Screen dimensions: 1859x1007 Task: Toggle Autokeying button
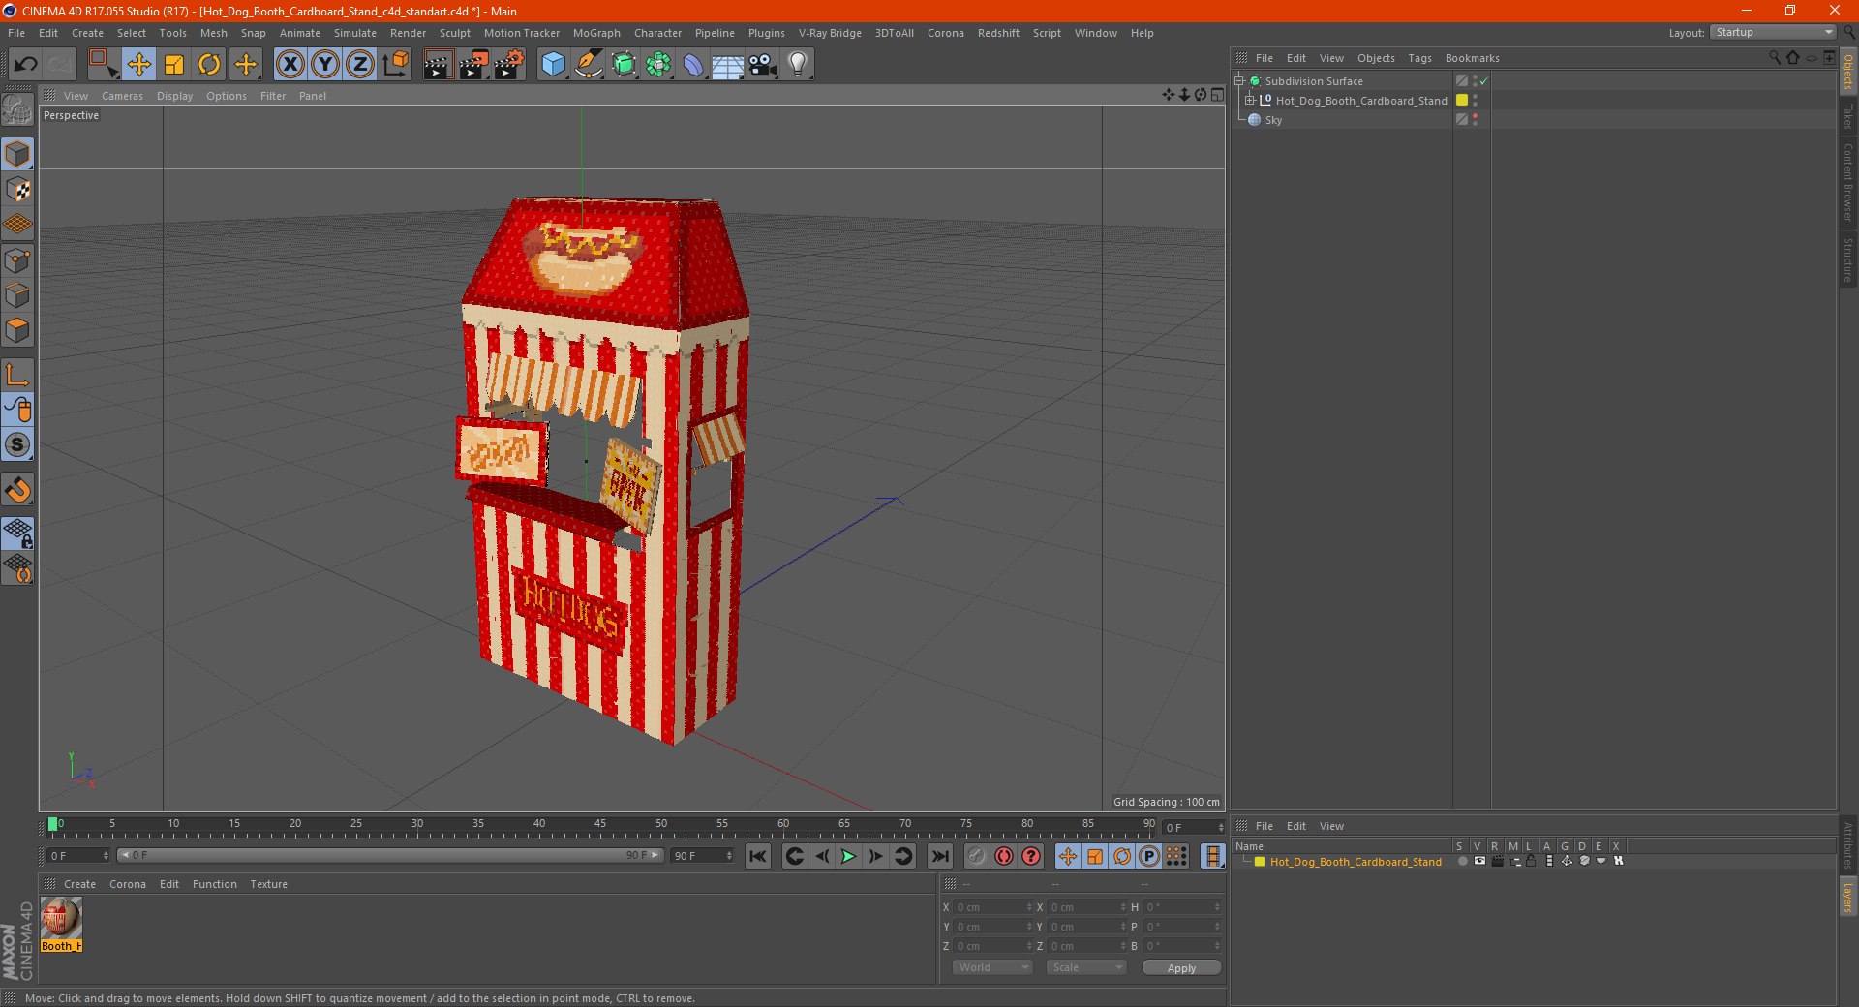pyautogui.click(x=1004, y=856)
